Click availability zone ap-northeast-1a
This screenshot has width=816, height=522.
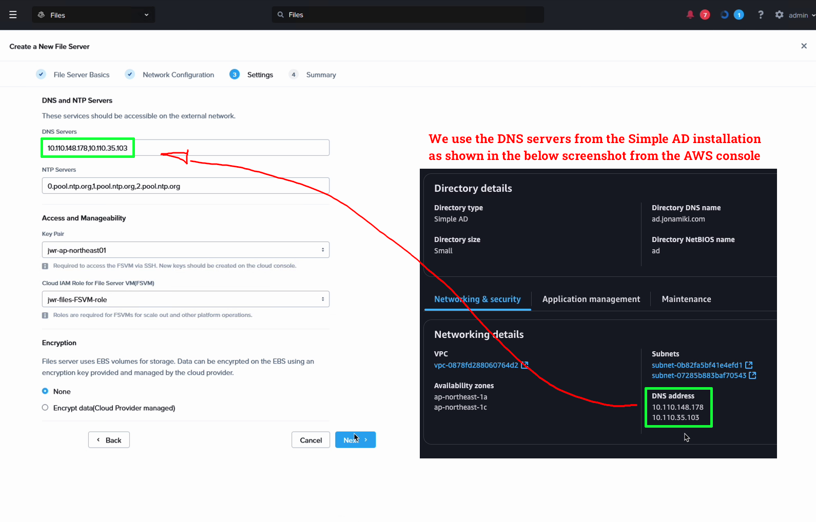tap(461, 397)
